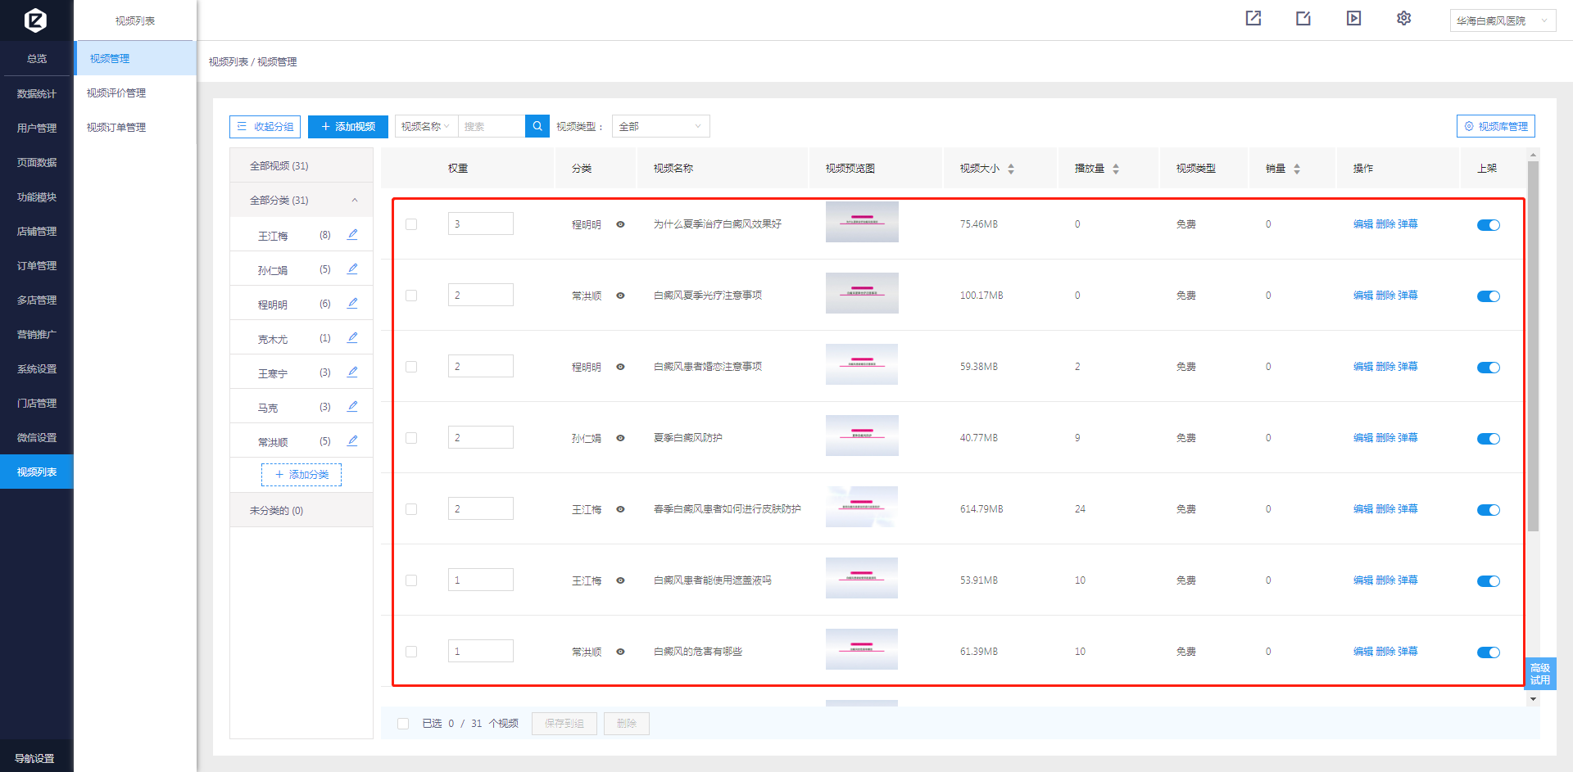Screen dimensions: 1573x772
Task: Toggle off 上架 switch for 为什么夏季治疗白癜风效果好
Action: tap(1488, 225)
